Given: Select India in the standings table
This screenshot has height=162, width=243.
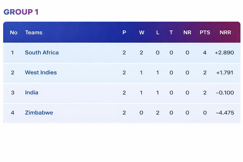Looking at the screenshot, I should point(31,92).
